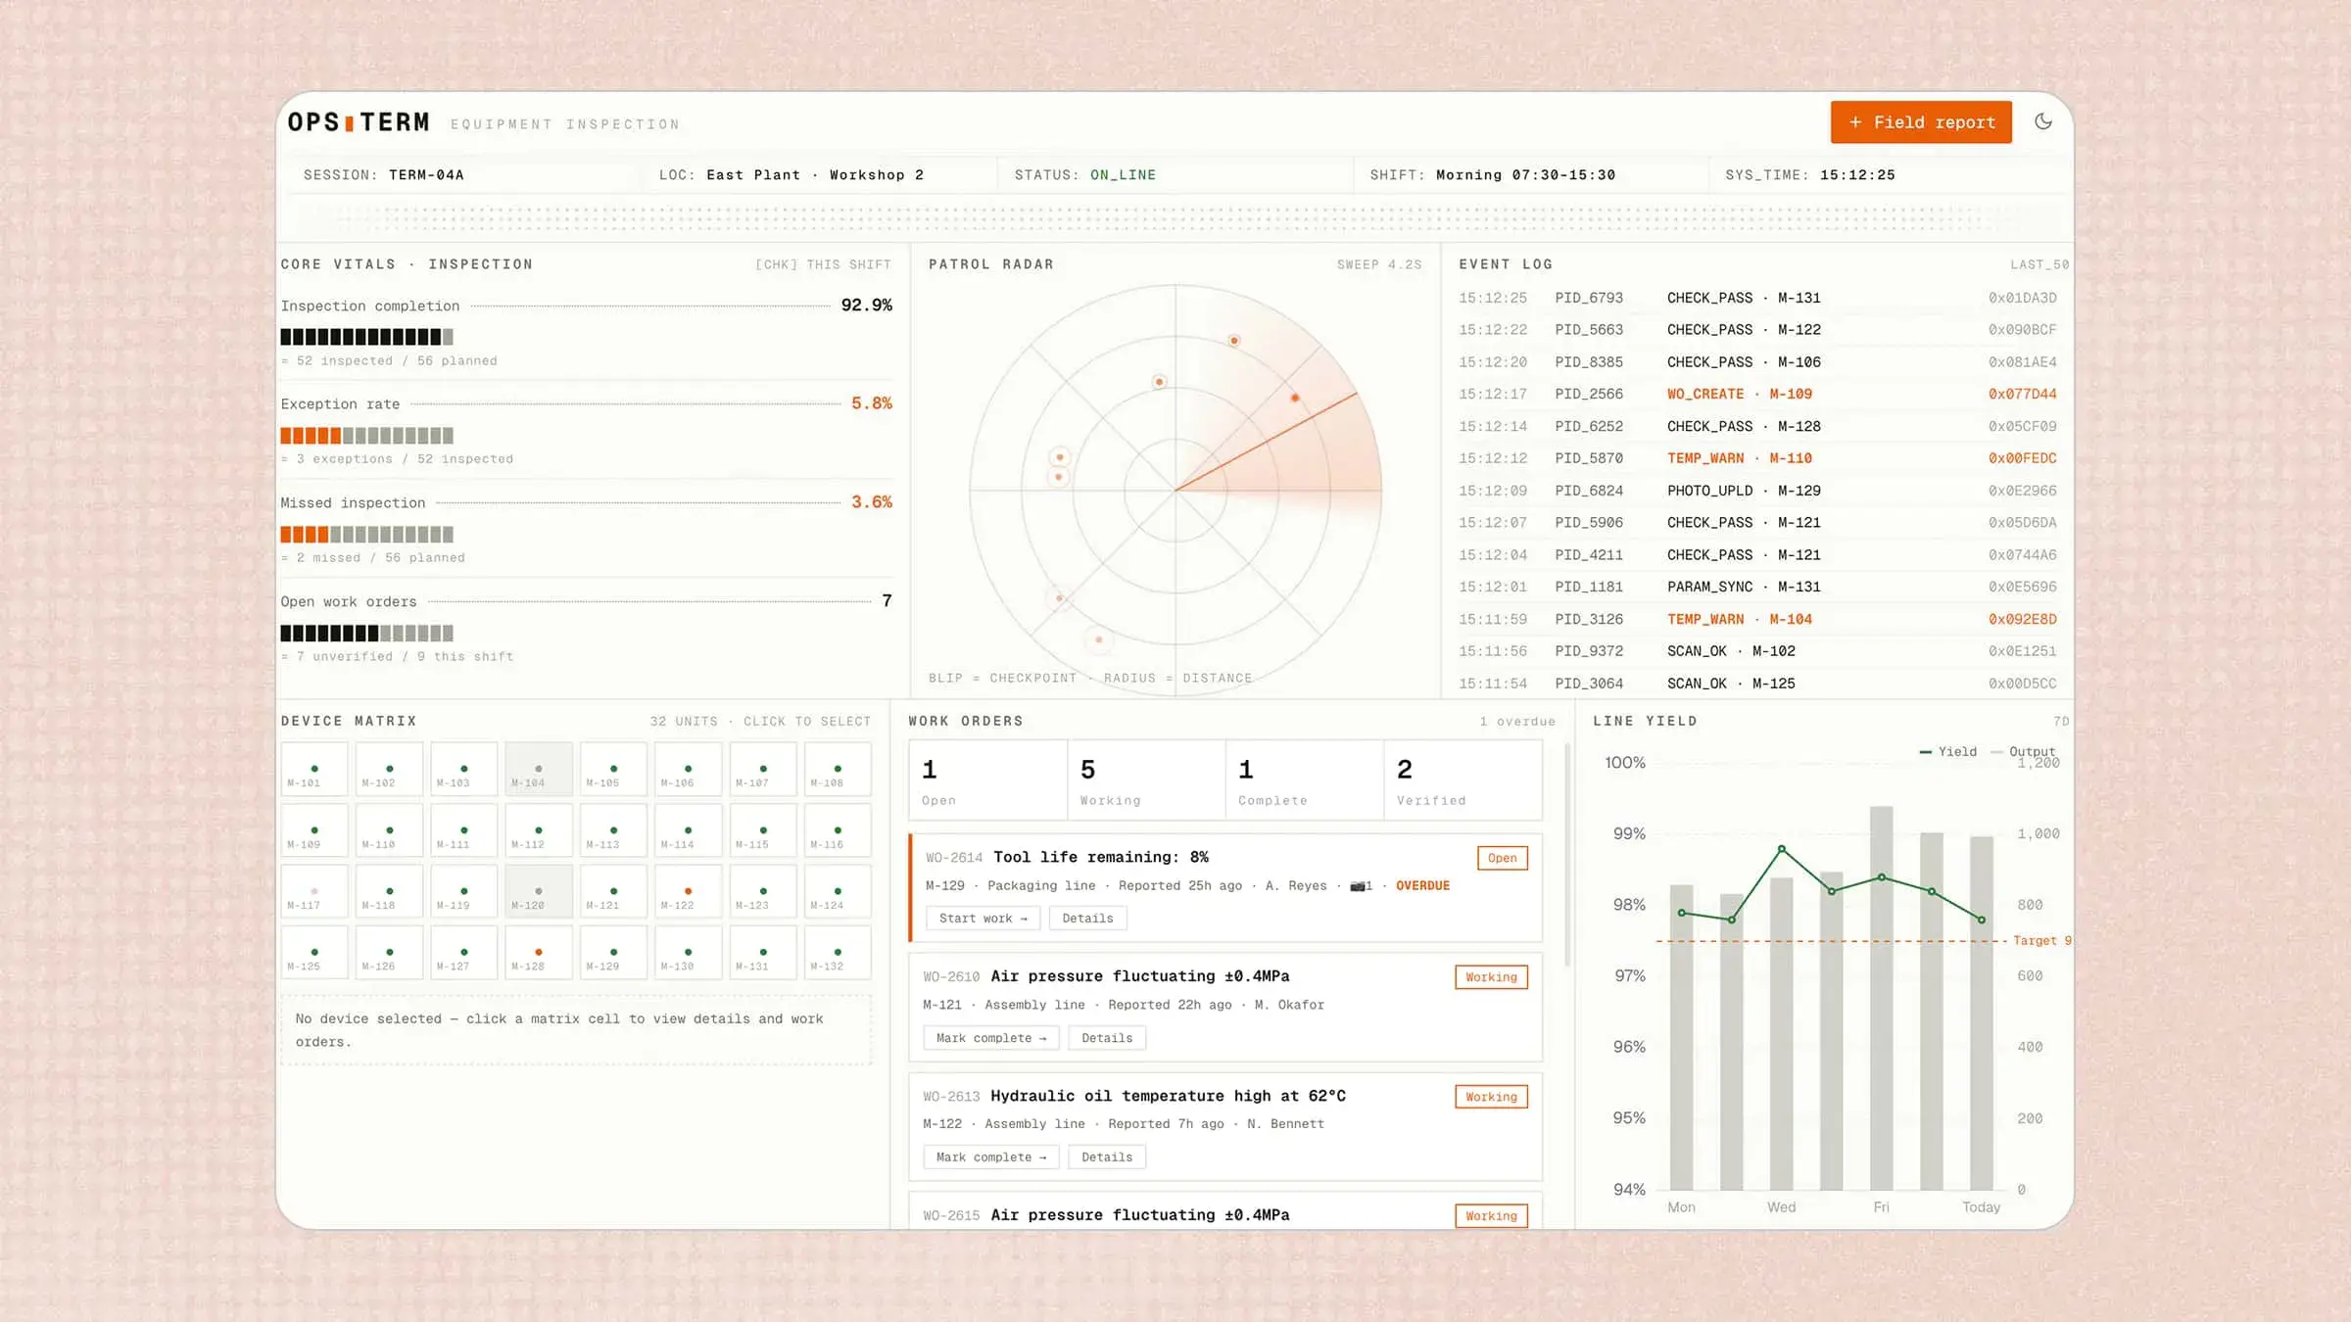Click the OVERDUE label on WO-2614

point(1422,886)
